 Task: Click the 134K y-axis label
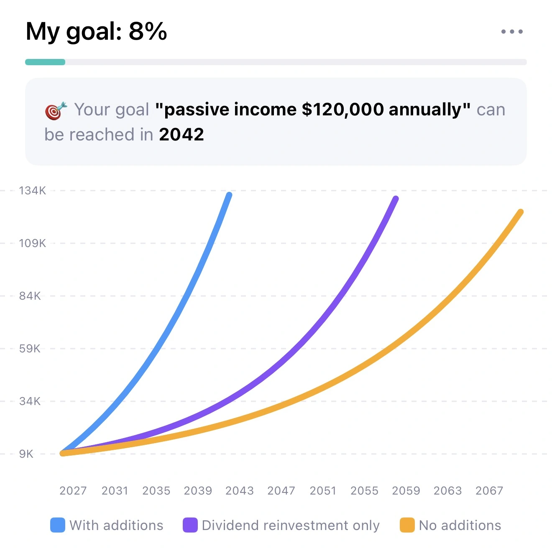pos(33,191)
